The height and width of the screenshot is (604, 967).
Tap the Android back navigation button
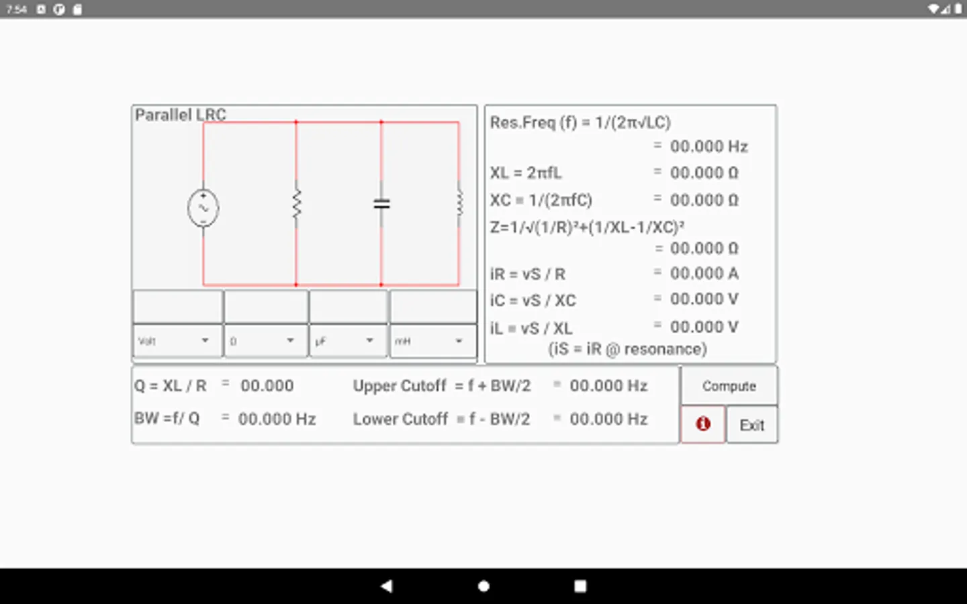pos(386,586)
